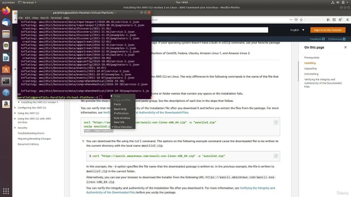Show applications grid at dock bottom

6,191
